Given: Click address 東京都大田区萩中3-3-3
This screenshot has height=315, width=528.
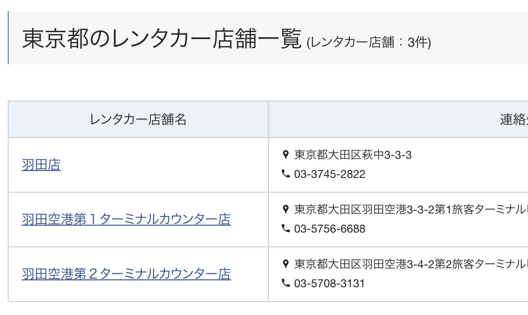Looking at the screenshot, I should (x=353, y=155).
